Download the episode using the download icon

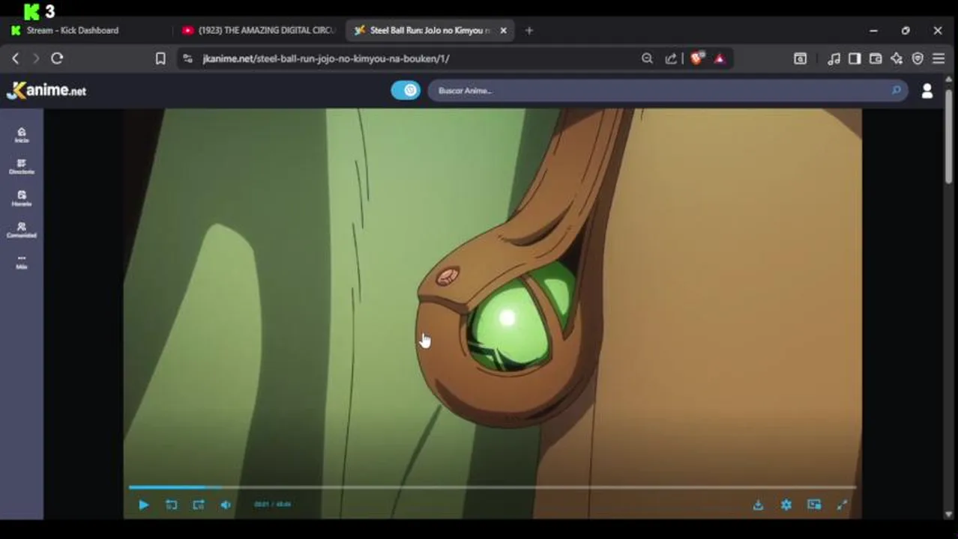pos(758,505)
